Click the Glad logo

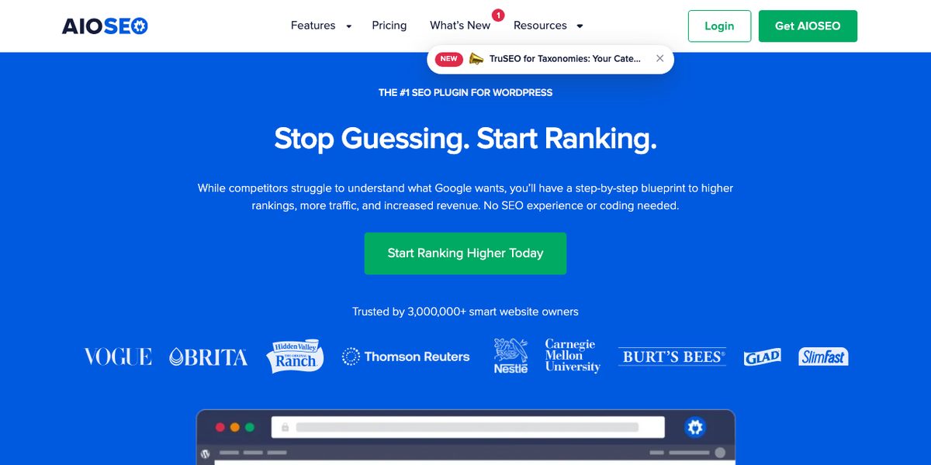tap(762, 356)
